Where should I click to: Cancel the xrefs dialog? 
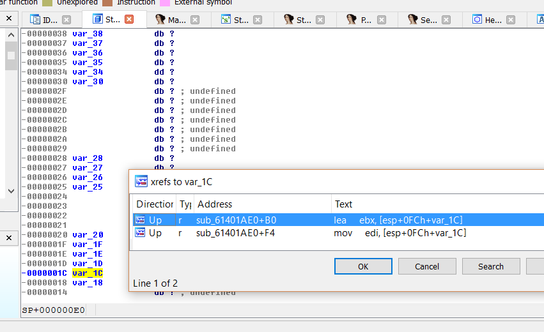427,266
